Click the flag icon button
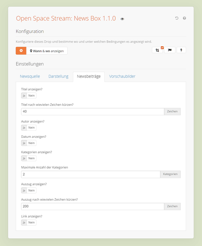The image size is (202, 246). click(170, 50)
